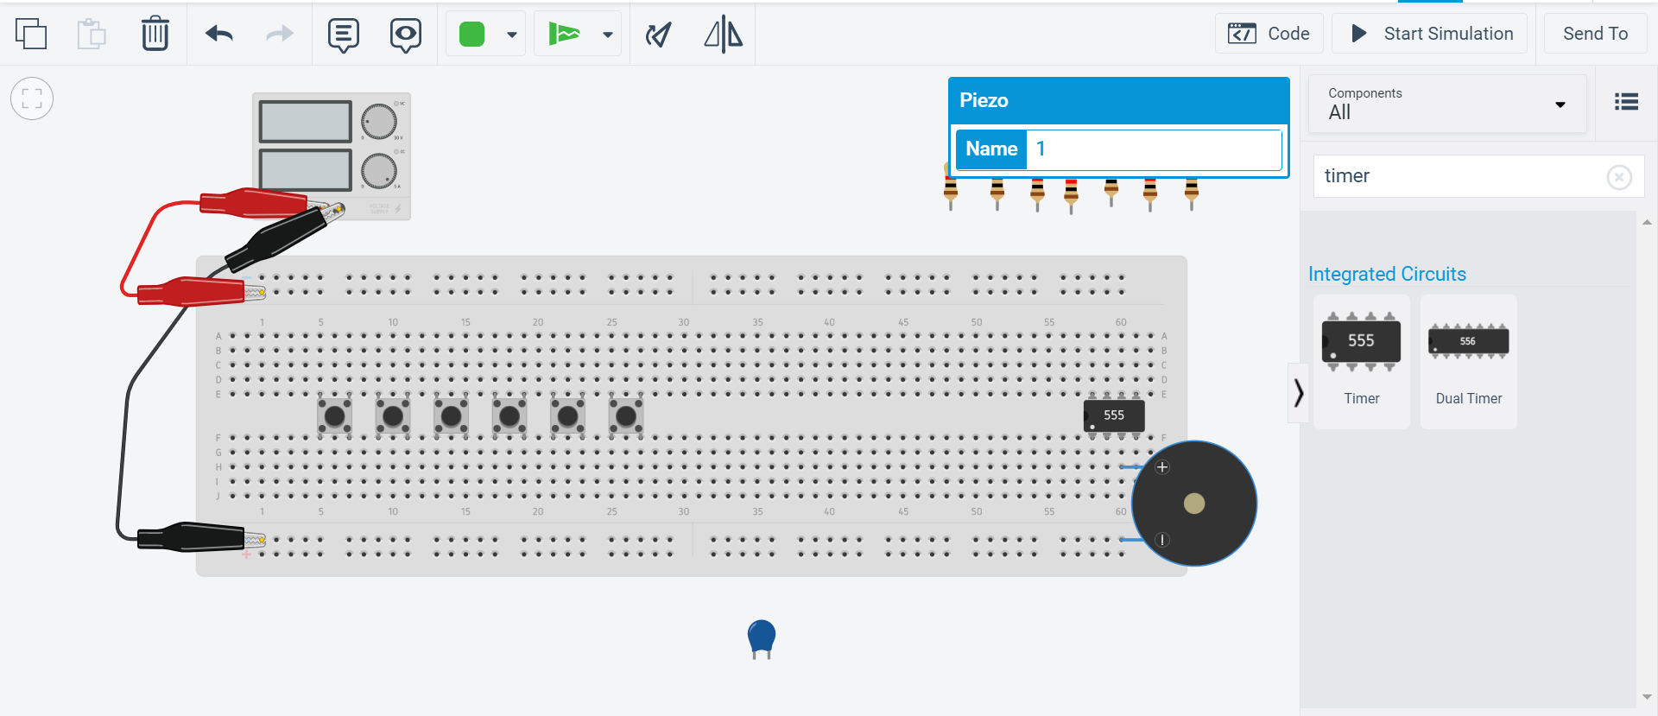Click the Send To button
This screenshot has height=716, width=1658.
pos(1595,34)
